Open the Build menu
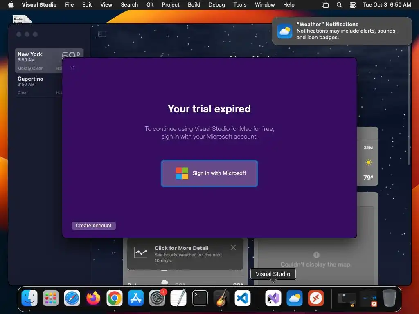This screenshot has height=314, width=419. click(x=194, y=4)
